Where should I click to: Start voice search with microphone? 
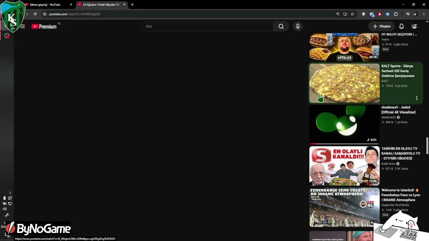click(x=298, y=26)
